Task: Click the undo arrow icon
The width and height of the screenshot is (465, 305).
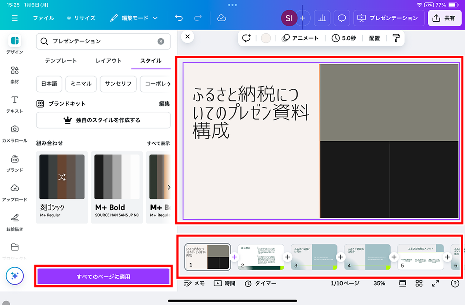Action: [x=179, y=18]
